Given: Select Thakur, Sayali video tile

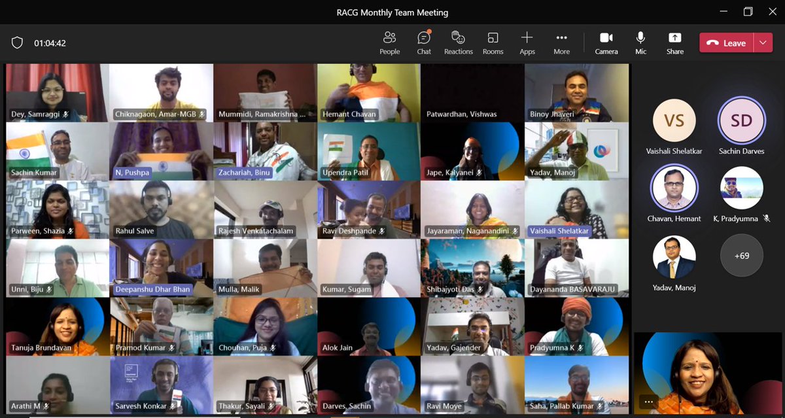Looking at the screenshot, I should 265,385.
